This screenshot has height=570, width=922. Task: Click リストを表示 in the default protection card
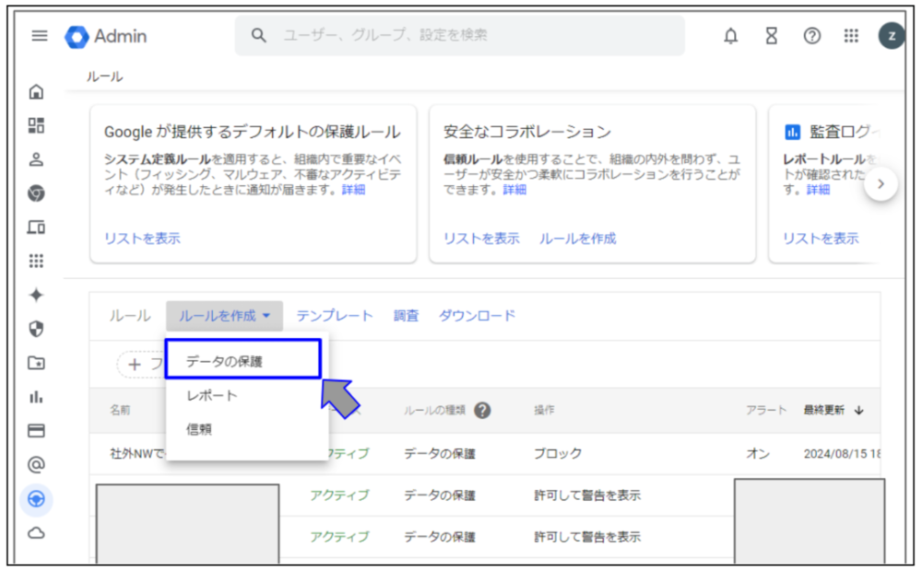142,238
